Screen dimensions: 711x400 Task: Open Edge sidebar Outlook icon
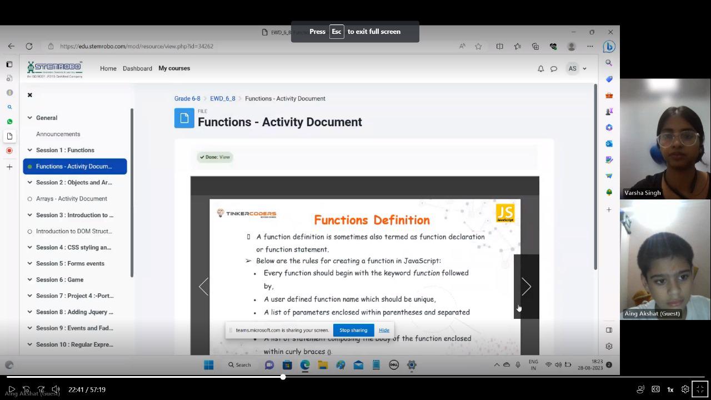point(609,143)
